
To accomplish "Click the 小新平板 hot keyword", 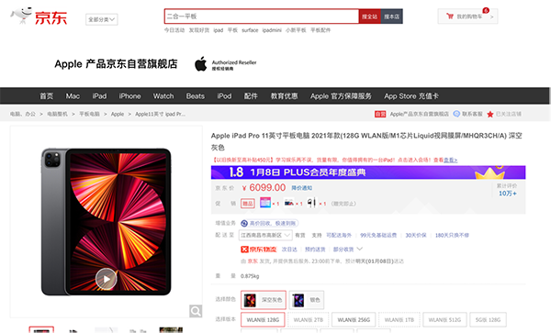I will coord(296,30).
